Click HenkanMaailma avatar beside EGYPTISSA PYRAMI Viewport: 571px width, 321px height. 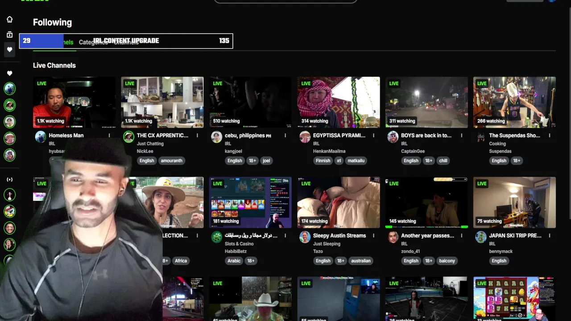pyautogui.click(x=305, y=137)
